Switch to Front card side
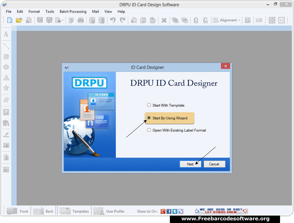 click(18, 211)
